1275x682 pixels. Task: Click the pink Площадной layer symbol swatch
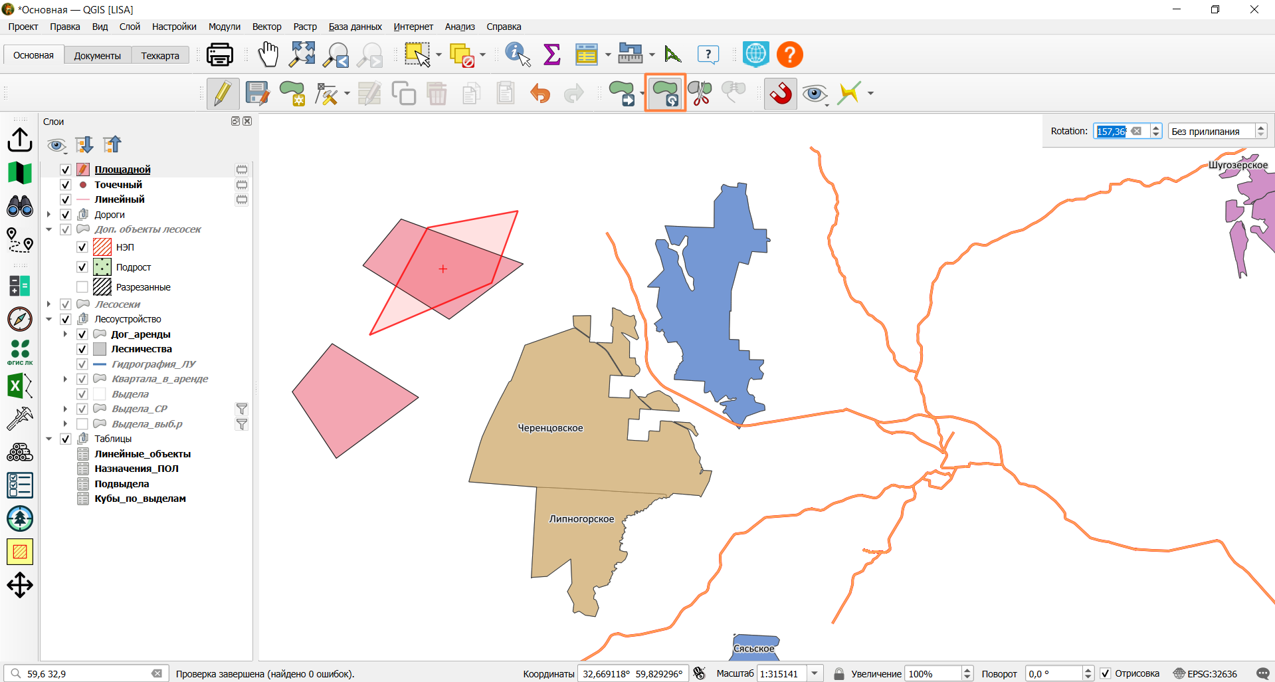[x=83, y=170]
